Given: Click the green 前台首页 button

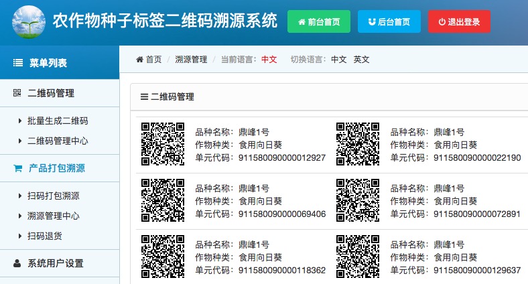Looking at the screenshot, I should (319, 21).
